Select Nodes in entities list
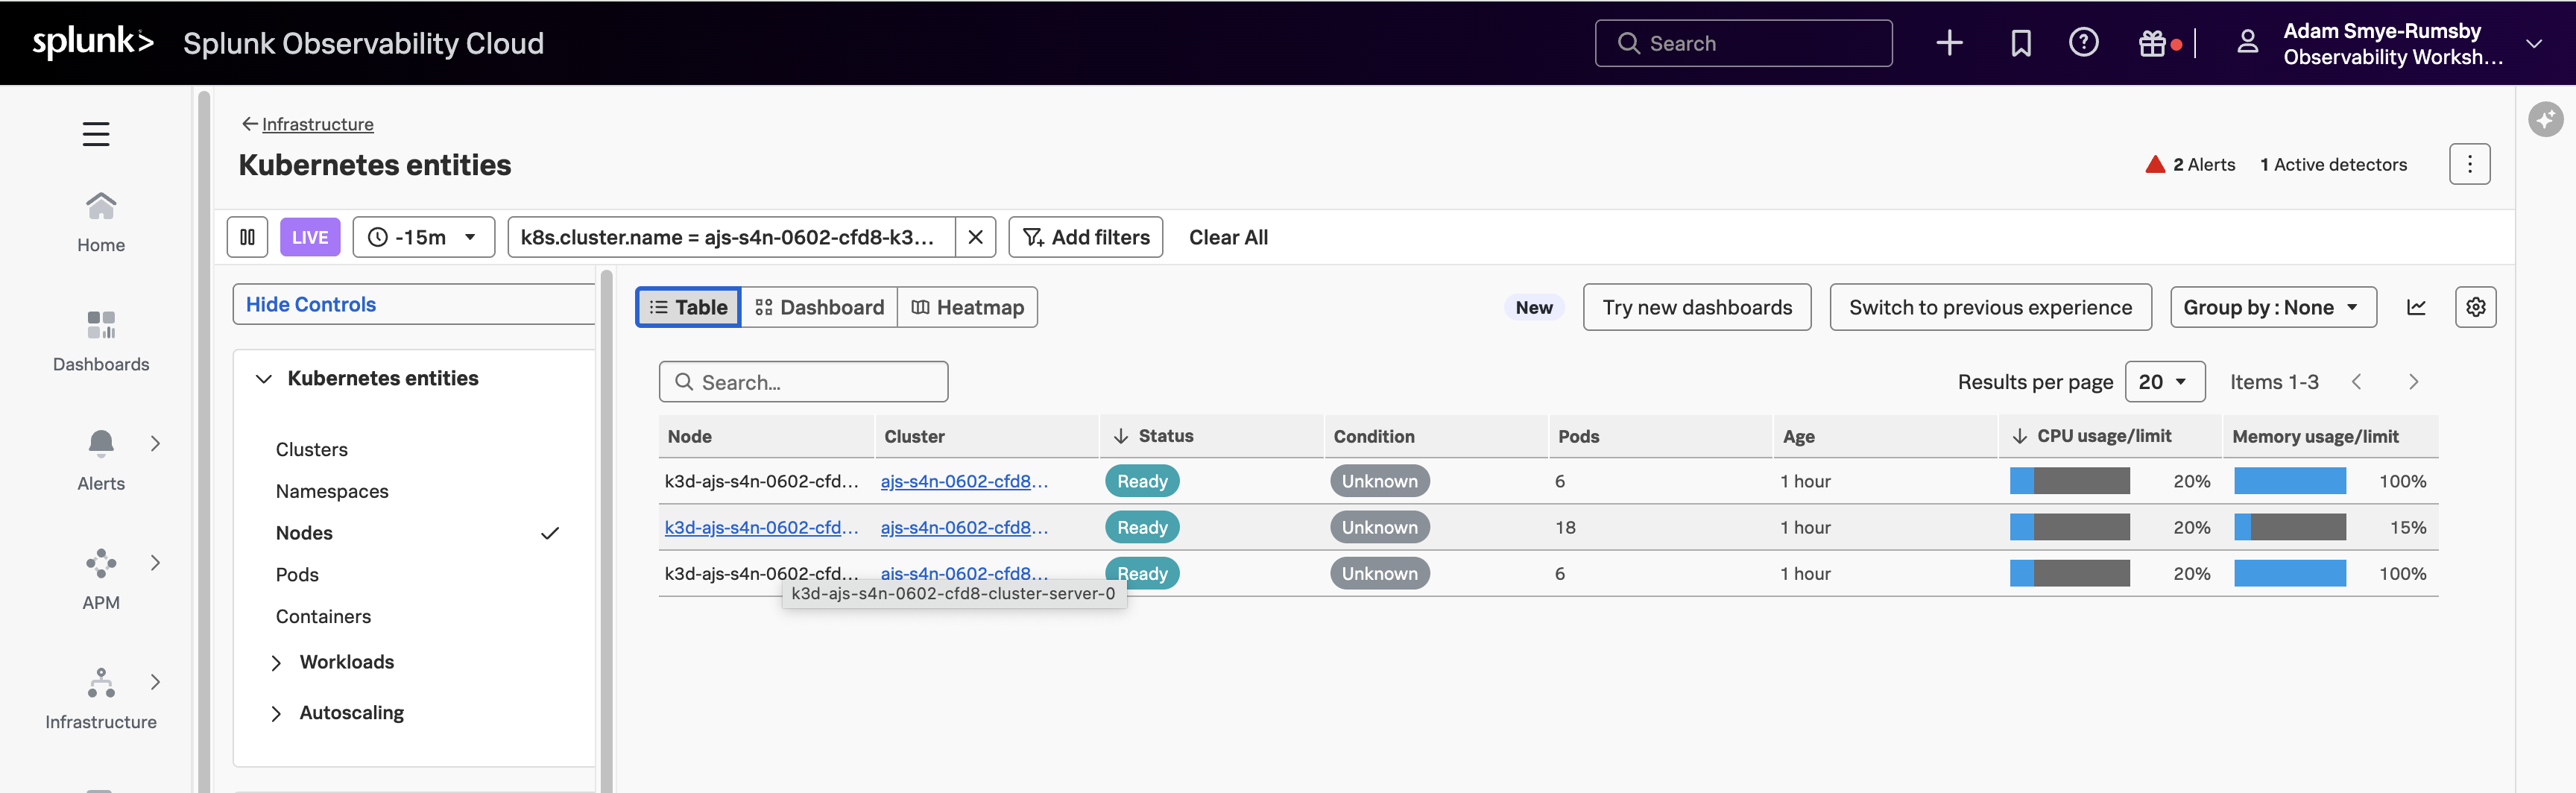Viewport: 2576px width, 793px height. tap(304, 533)
